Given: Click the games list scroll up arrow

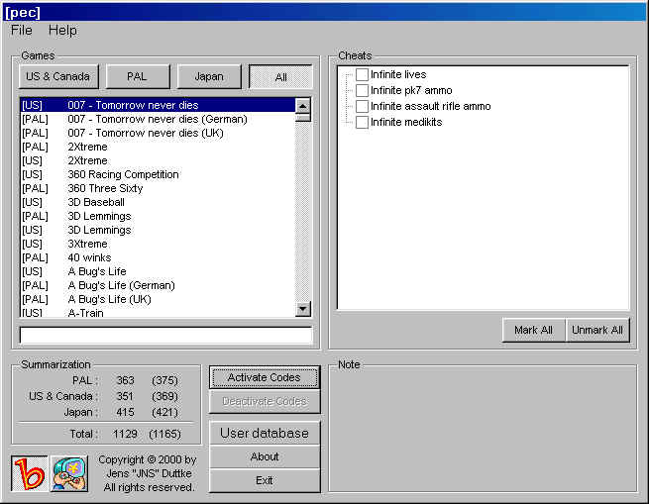Looking at the screenshot, I should coord(303,106).
